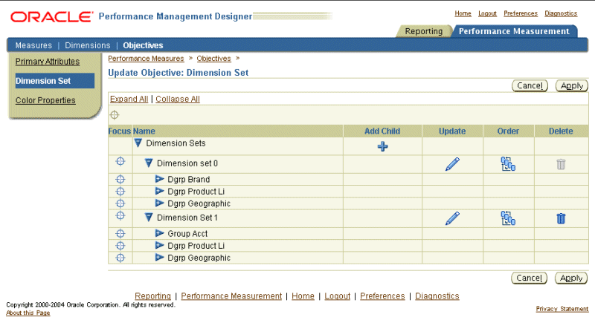Expand the Dgrp Brand node
This screenshot has height=323, width=595.
tap(159, 179)
